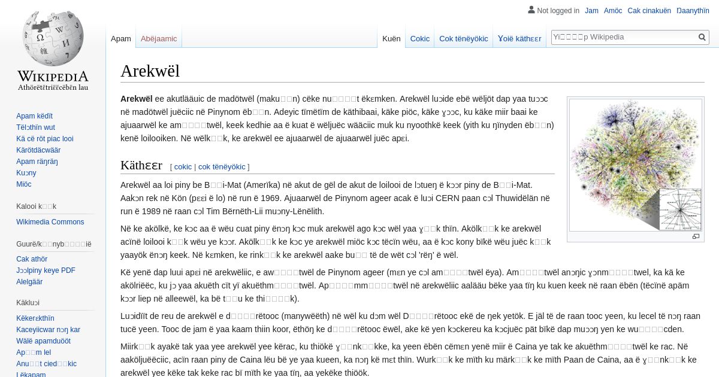
Task: Click Alelgäär sidebar link
Action: 29,282
